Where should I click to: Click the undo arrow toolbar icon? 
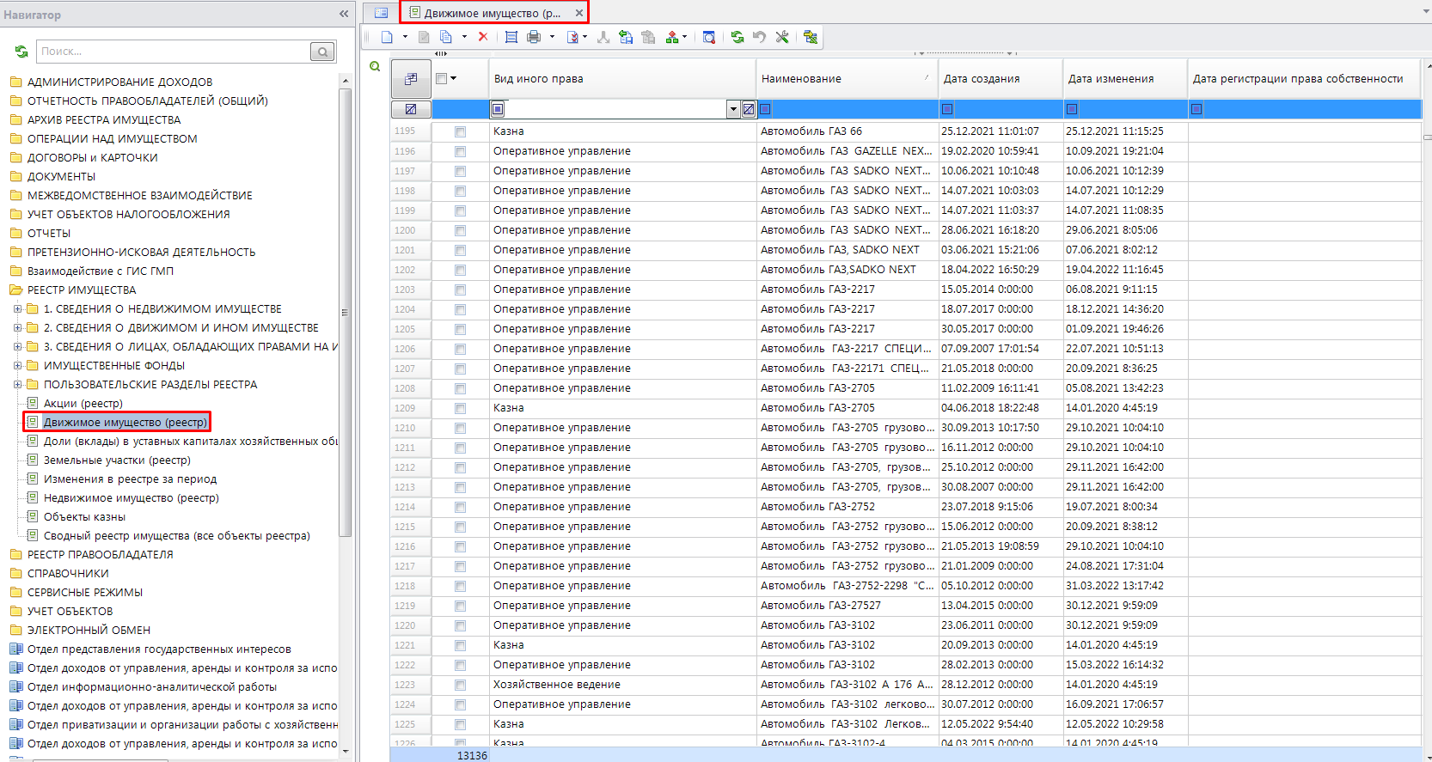(759, 37)
